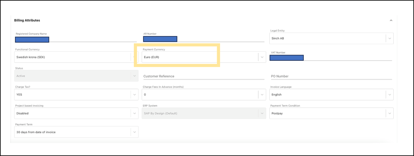The image size is (414, 156).
Task: Open the Invoice Language dropdown
Action: coord(332,95)
